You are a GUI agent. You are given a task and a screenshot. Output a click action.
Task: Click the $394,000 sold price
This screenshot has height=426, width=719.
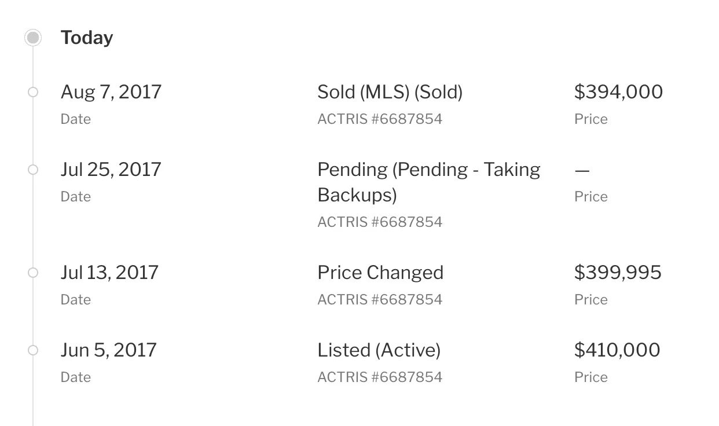coord(618,92)
